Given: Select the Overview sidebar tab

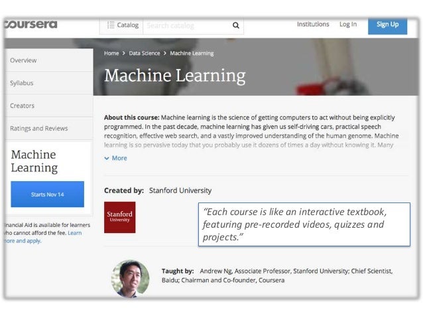Looking at the screenshot, I should [49, 60].
